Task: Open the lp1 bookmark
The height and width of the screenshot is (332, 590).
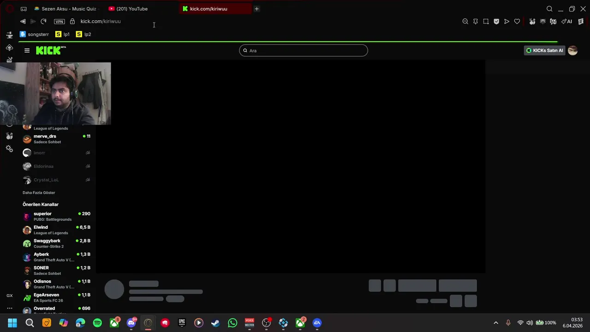Action: tap(62, 34)
